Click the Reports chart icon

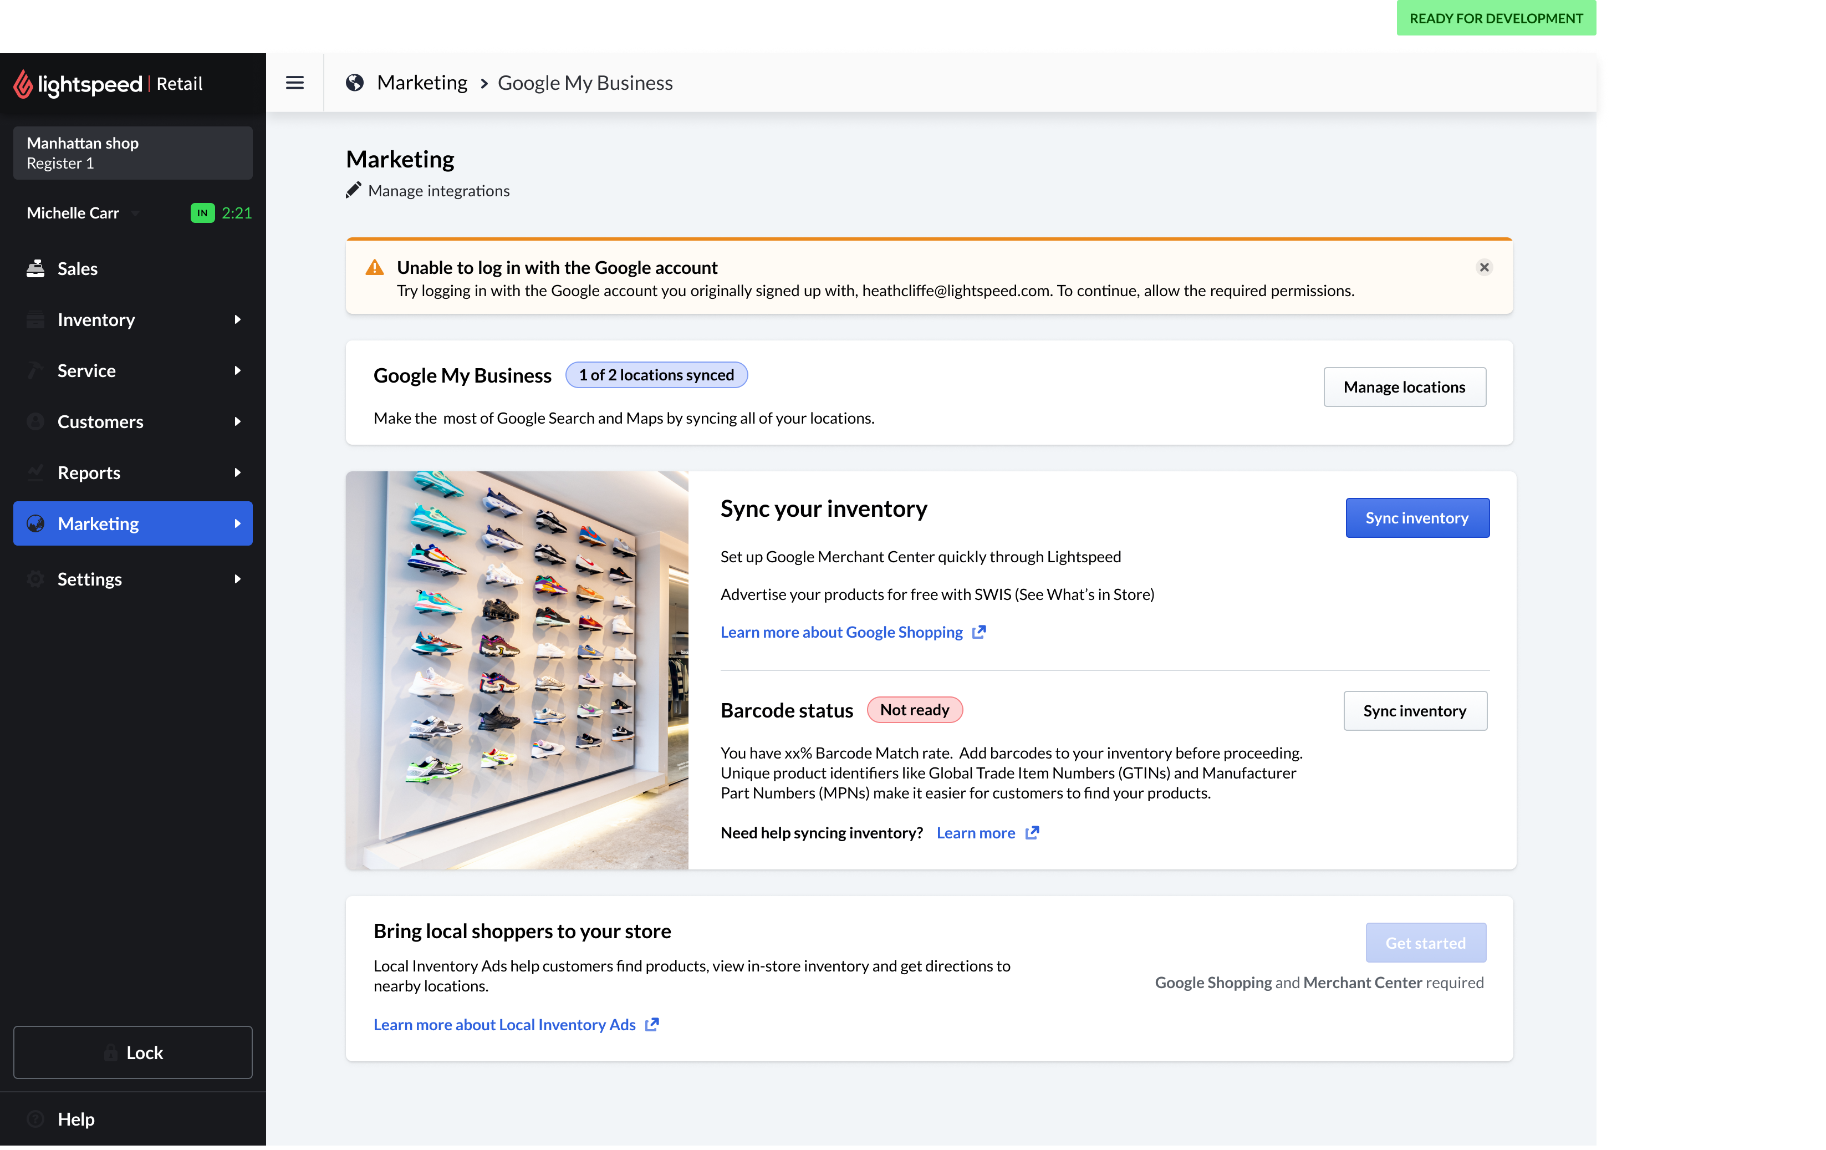35,472
